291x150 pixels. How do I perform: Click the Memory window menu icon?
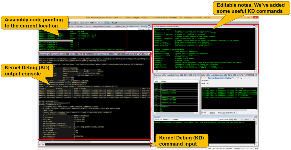coord(254,117)
